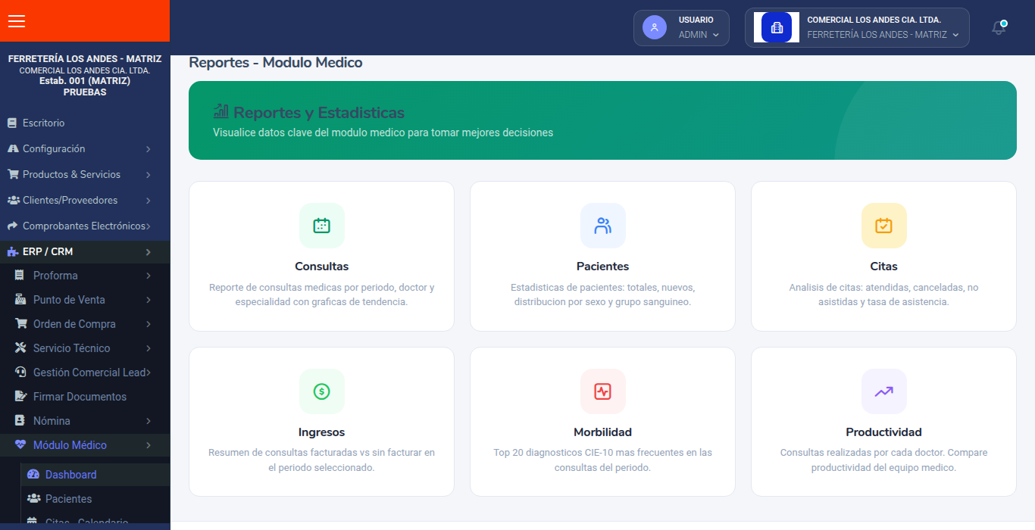
Task: Open the Consultas report card title
Action: point(322,267)
